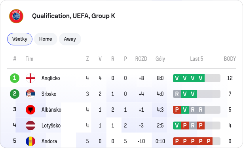Click the dark green rank 2 badge
Viewport: 243px width, 148px height.
[15, 94]
